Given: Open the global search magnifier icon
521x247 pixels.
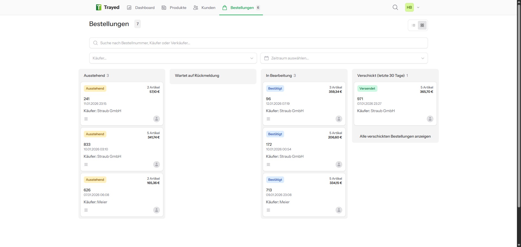Looking at the screenshot, I should [x=395, y=7].
